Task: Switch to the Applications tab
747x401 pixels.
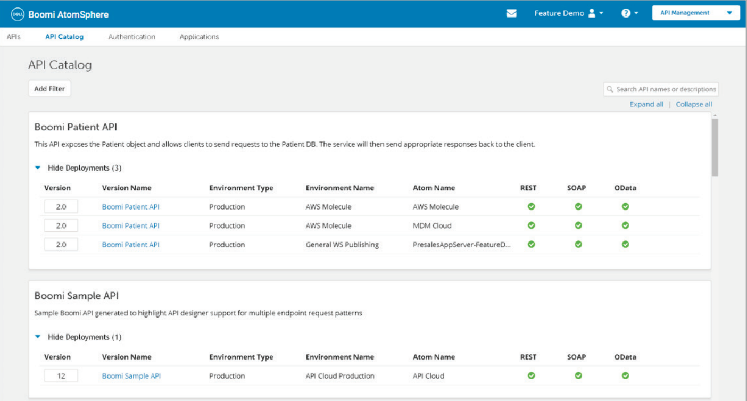Action: pos(199,37)
